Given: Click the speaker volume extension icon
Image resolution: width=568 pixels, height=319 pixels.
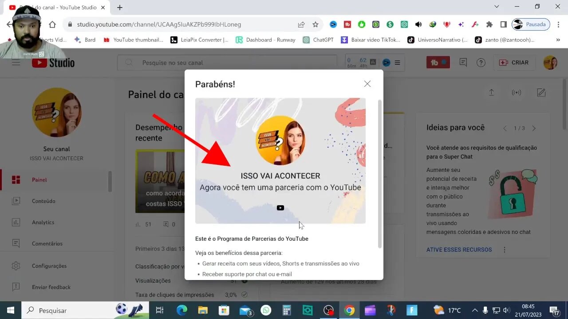Looking at the screenshot, I should pyautogui.click(x=418, y=24).
